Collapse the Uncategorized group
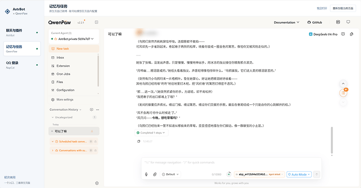361x188 pixels. [x=52, y=118]
